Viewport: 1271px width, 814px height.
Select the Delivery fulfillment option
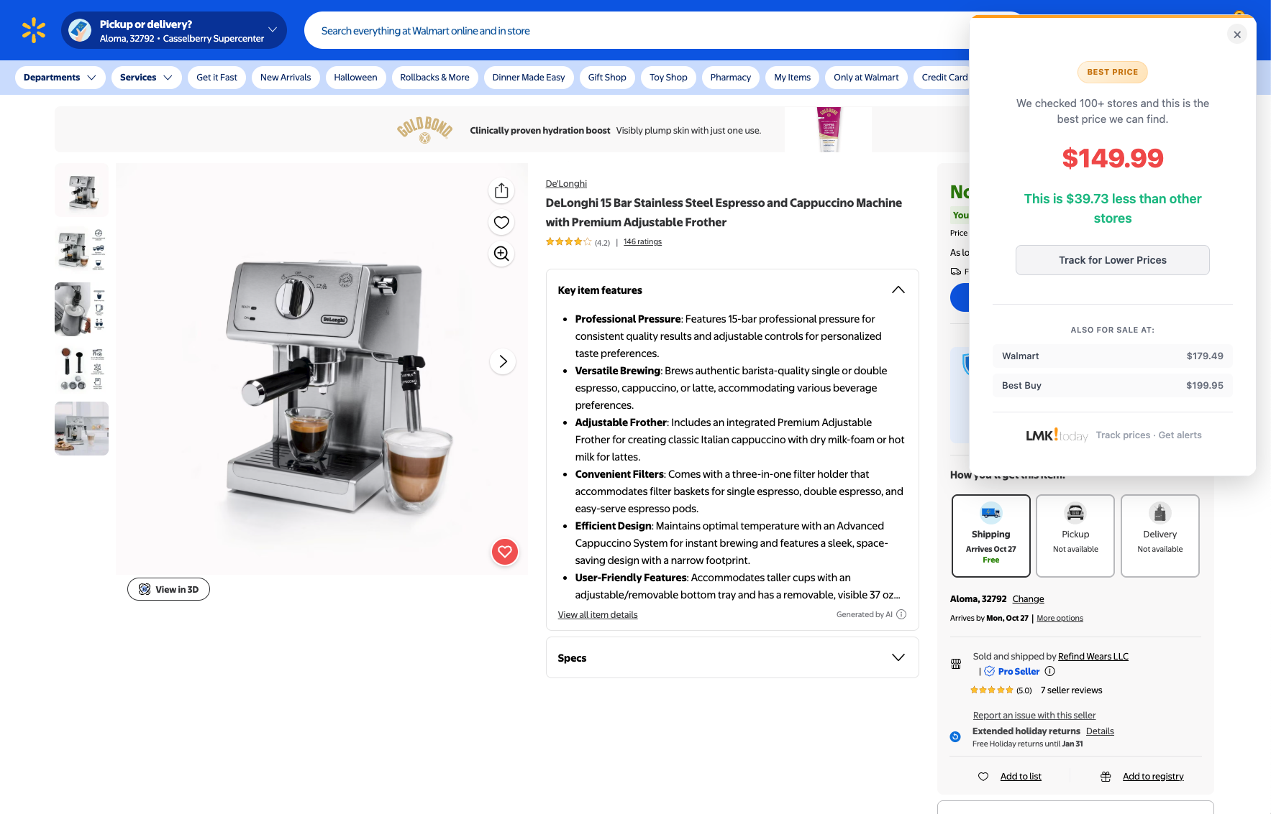click(1160, 535)
